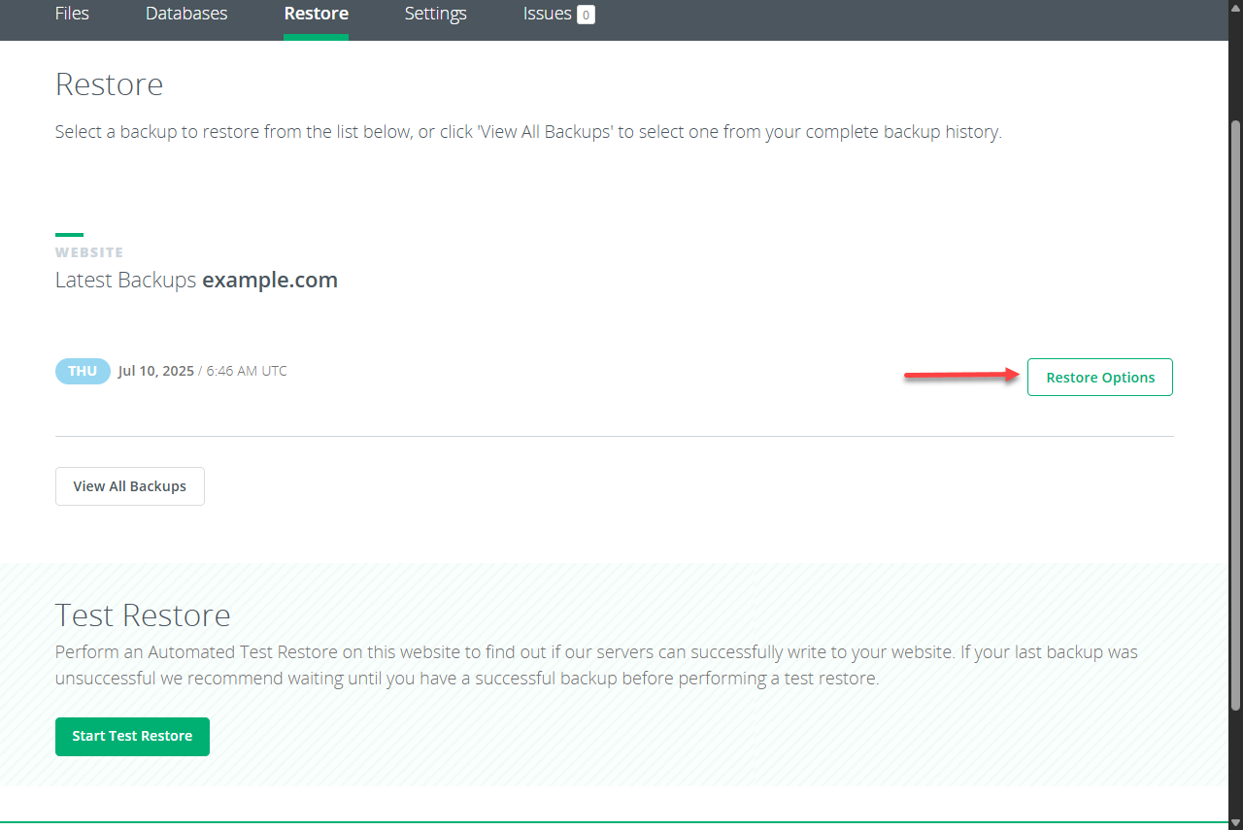Start the automated test restore

132,736
